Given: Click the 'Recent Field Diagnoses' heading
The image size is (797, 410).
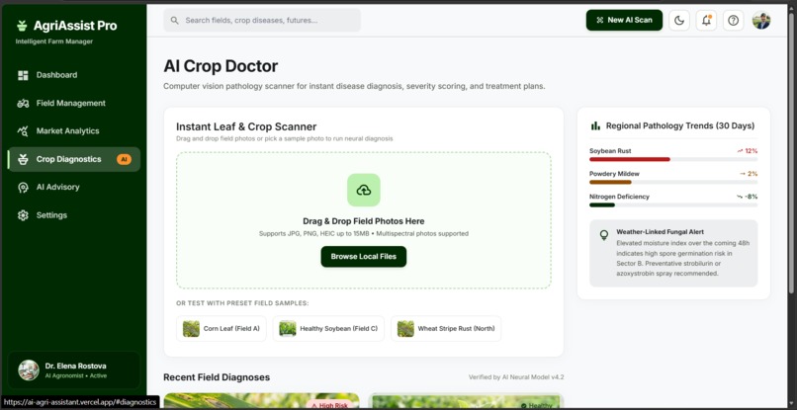Looking at the screenshot, I should (217, 377).
